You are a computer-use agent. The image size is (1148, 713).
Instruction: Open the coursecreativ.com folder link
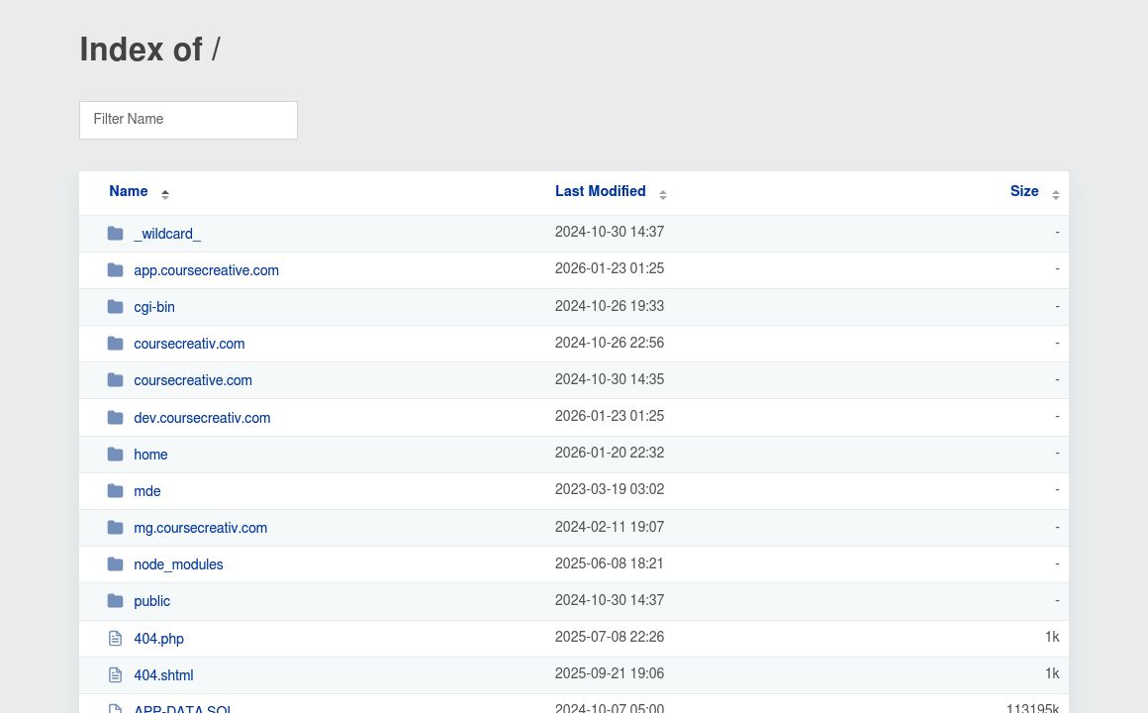pyautogui.click(x=189, y=344)
